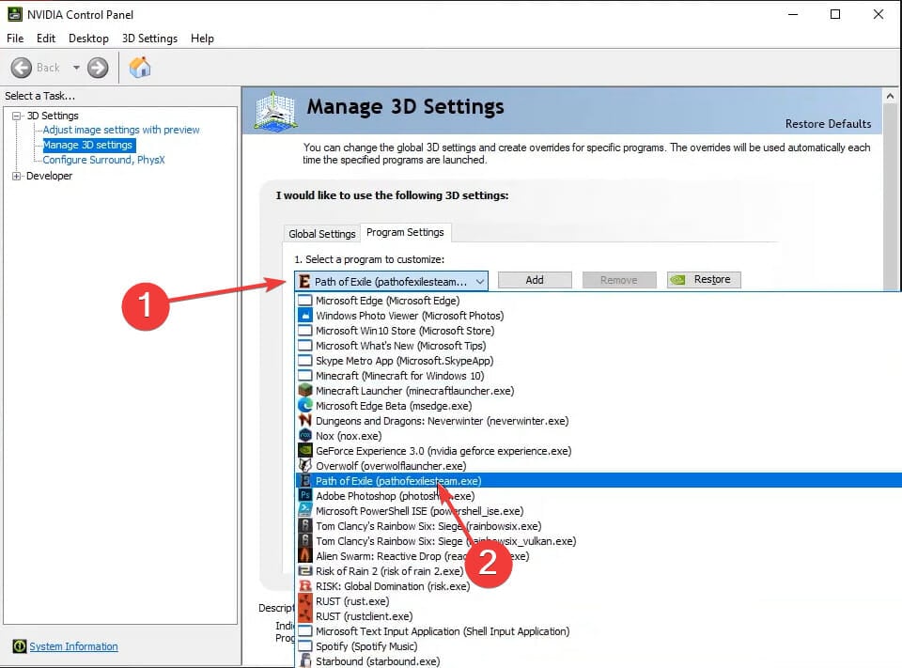
Task: Click the Microsoft Edge Beta icon
Action: click(304, 406)
